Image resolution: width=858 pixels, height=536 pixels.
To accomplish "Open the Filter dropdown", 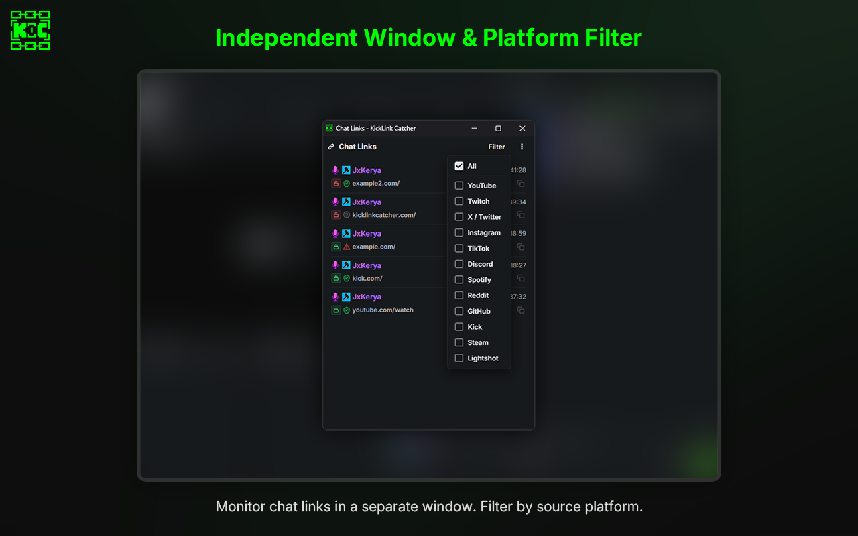I will [497, 147].
